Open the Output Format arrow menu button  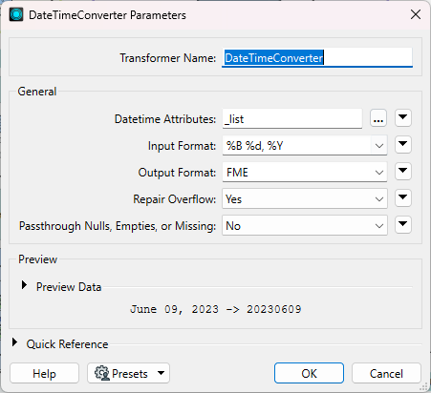pyautogui.click(x=403, y=172)
